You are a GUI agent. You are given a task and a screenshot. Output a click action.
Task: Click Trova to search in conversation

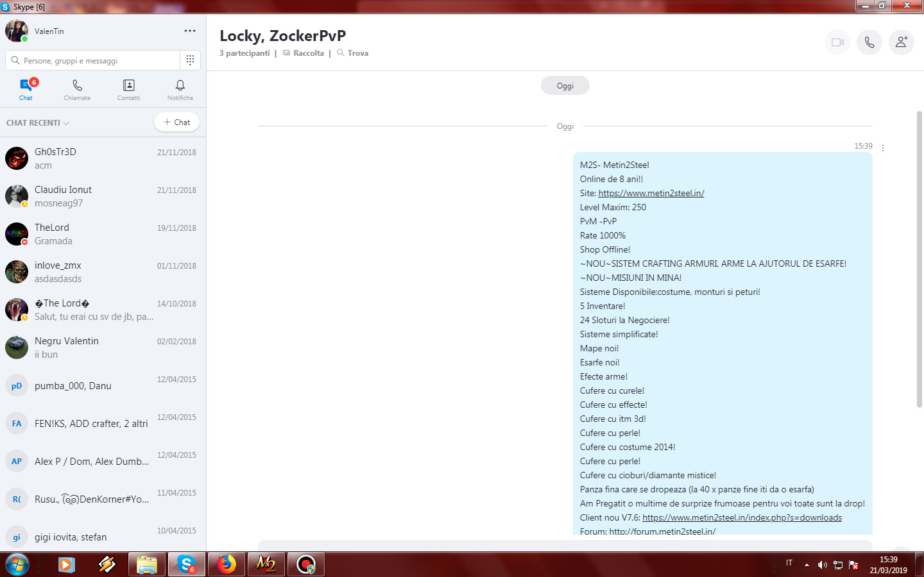352,53
